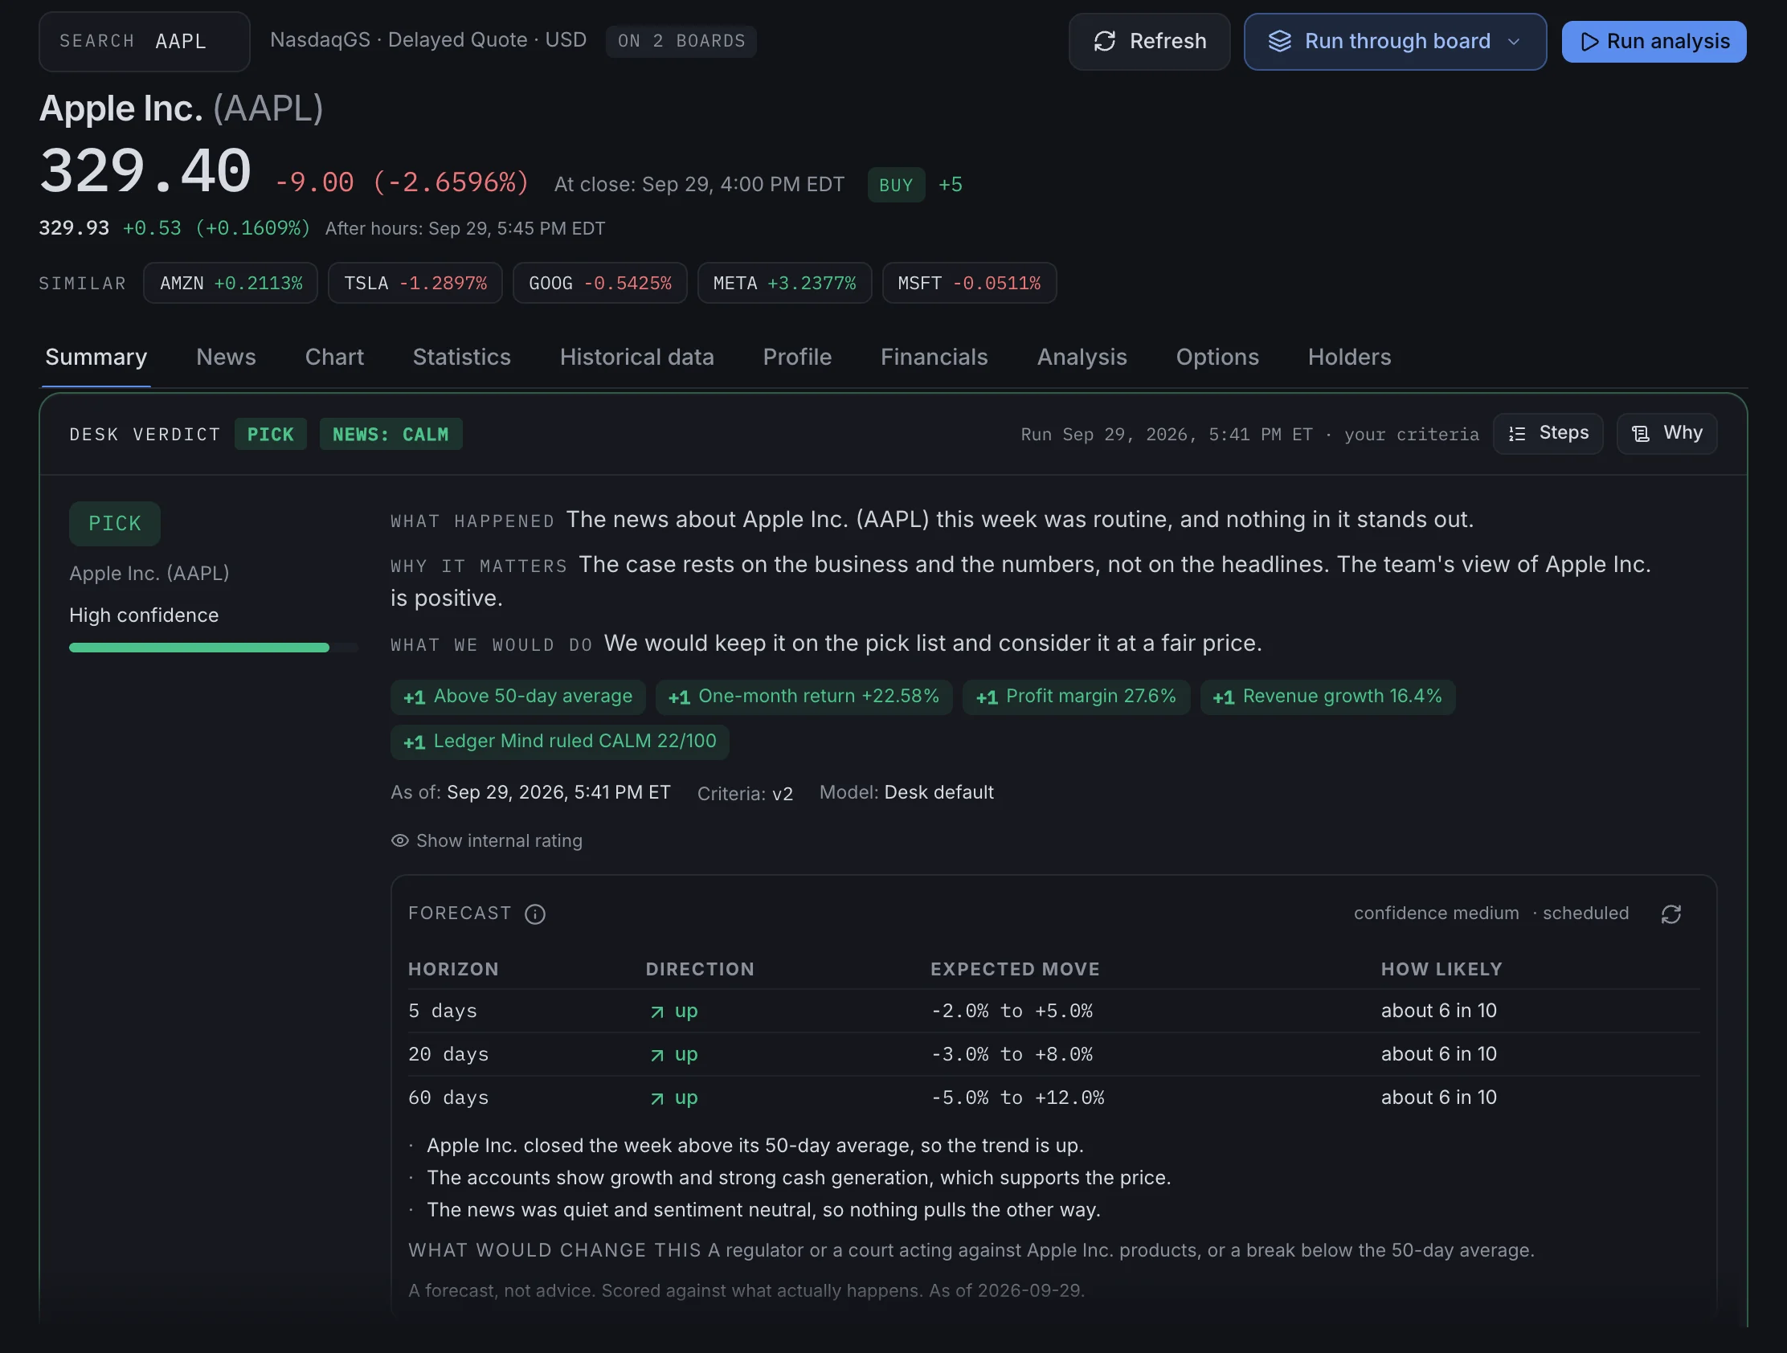Go to the Financials tab

(934, 357)
